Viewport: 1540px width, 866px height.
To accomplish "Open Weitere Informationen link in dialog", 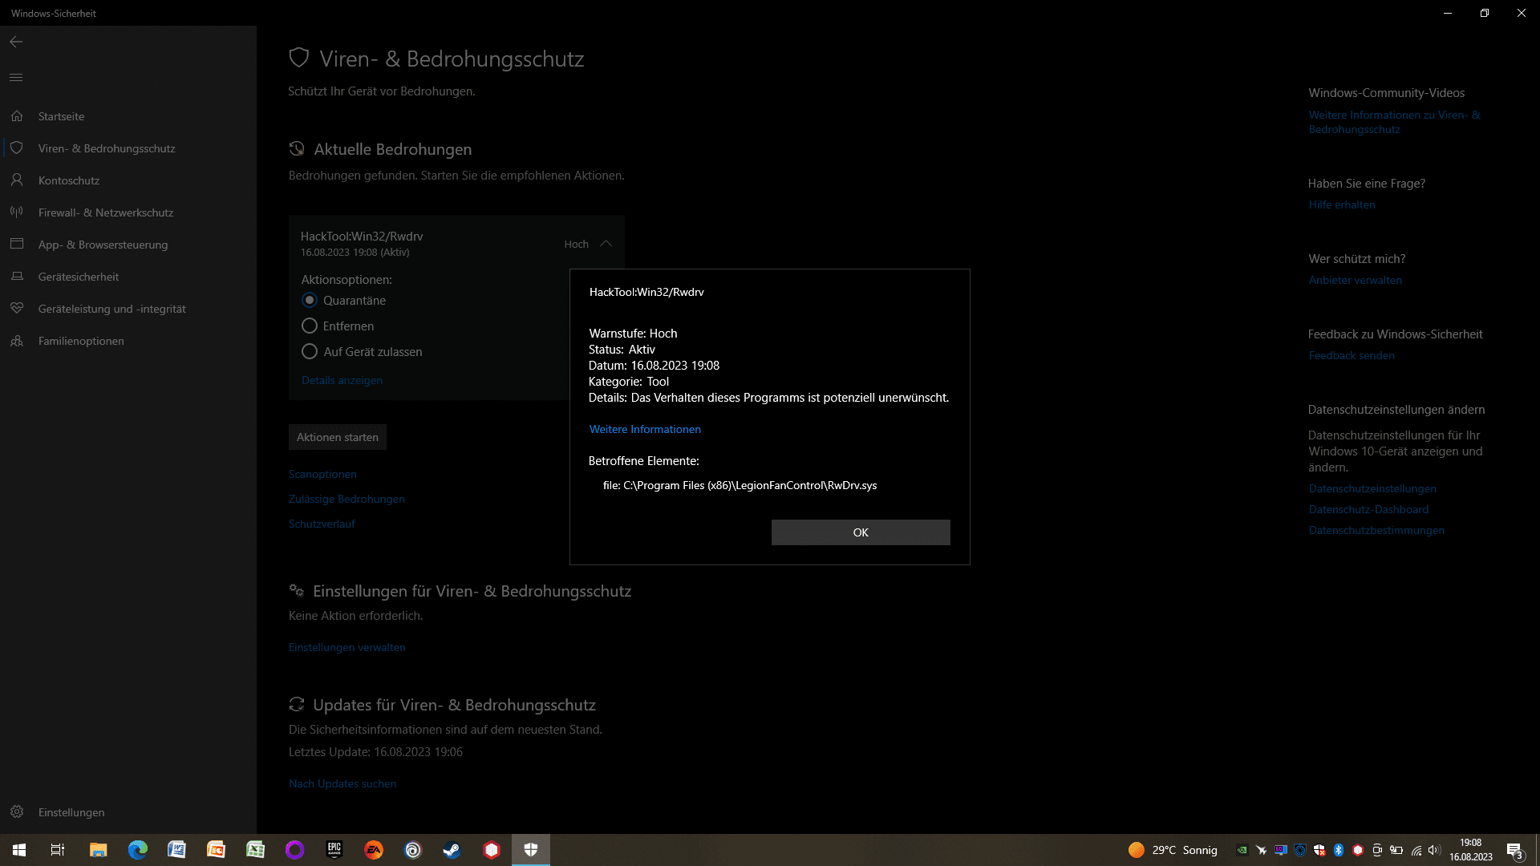I will [645, 429].
